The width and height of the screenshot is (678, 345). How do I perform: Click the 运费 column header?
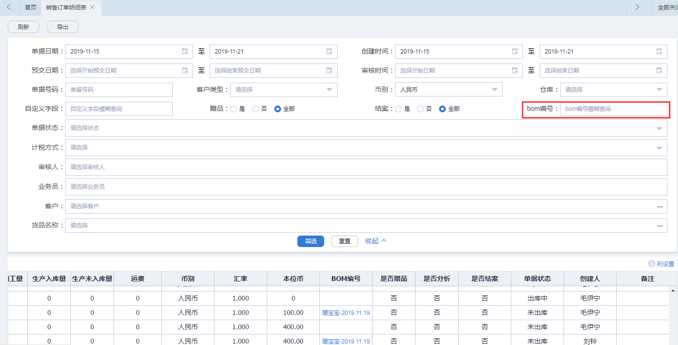click(138, 279)
